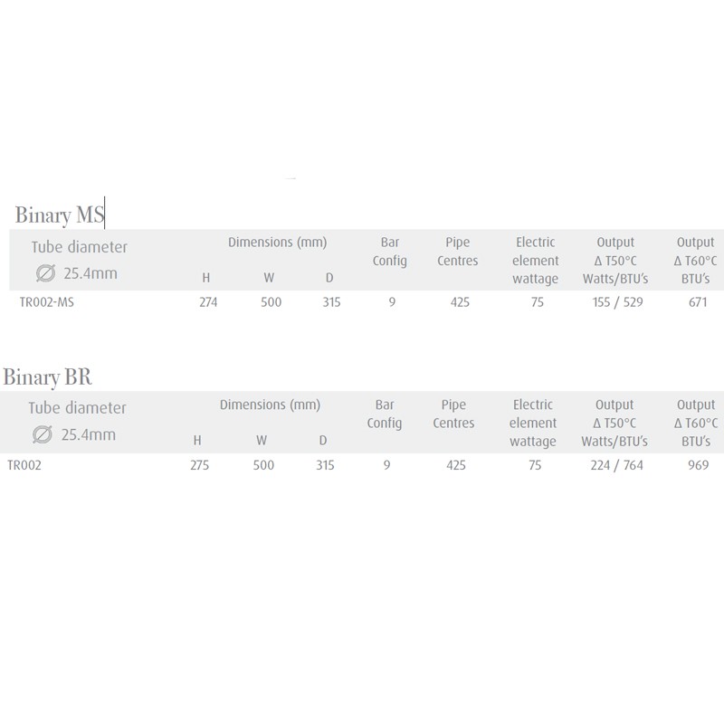Click the 275 height value
This screenshot has width=724, height=724.
199,465
